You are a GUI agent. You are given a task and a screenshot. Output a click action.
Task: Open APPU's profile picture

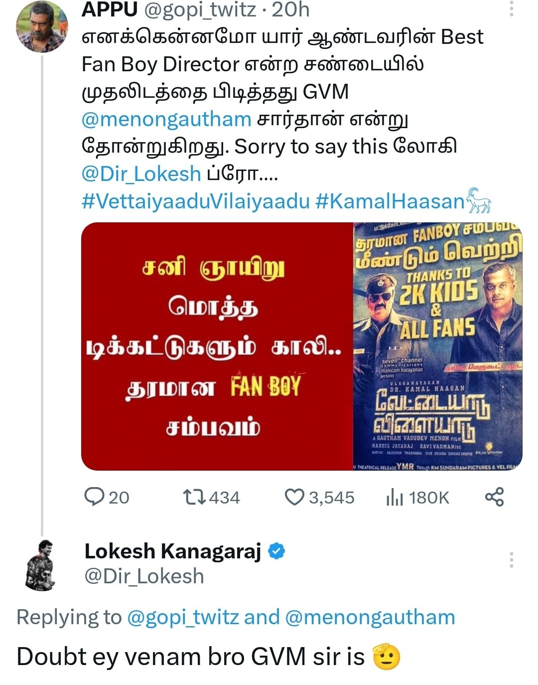42,26
